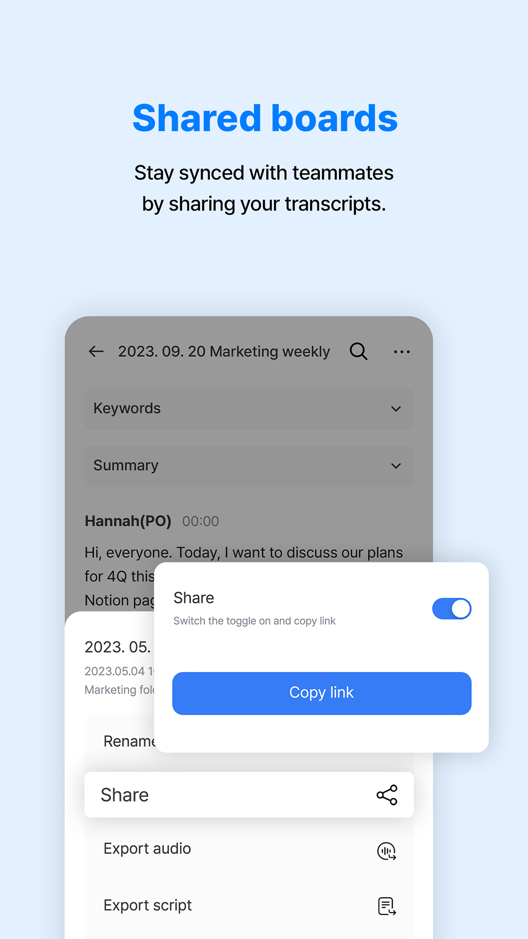Screen dimensions: 528x939
Task: Click the Export script document icon
Action: pyautogui.click(x=387, y=906)
